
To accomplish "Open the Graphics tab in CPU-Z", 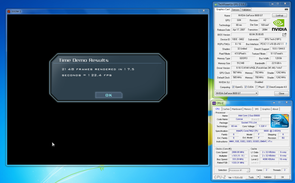I will click(x=266, y=109).
